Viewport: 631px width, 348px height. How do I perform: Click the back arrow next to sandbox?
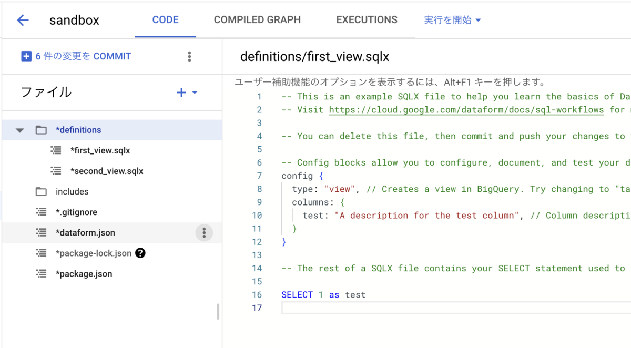(23, 21)
